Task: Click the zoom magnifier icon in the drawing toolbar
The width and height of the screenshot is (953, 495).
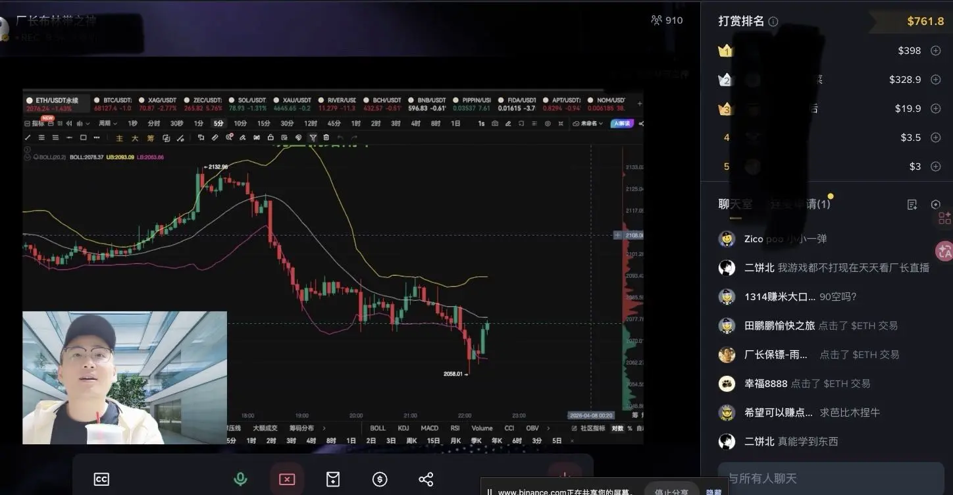Action: tap(229, 138)
